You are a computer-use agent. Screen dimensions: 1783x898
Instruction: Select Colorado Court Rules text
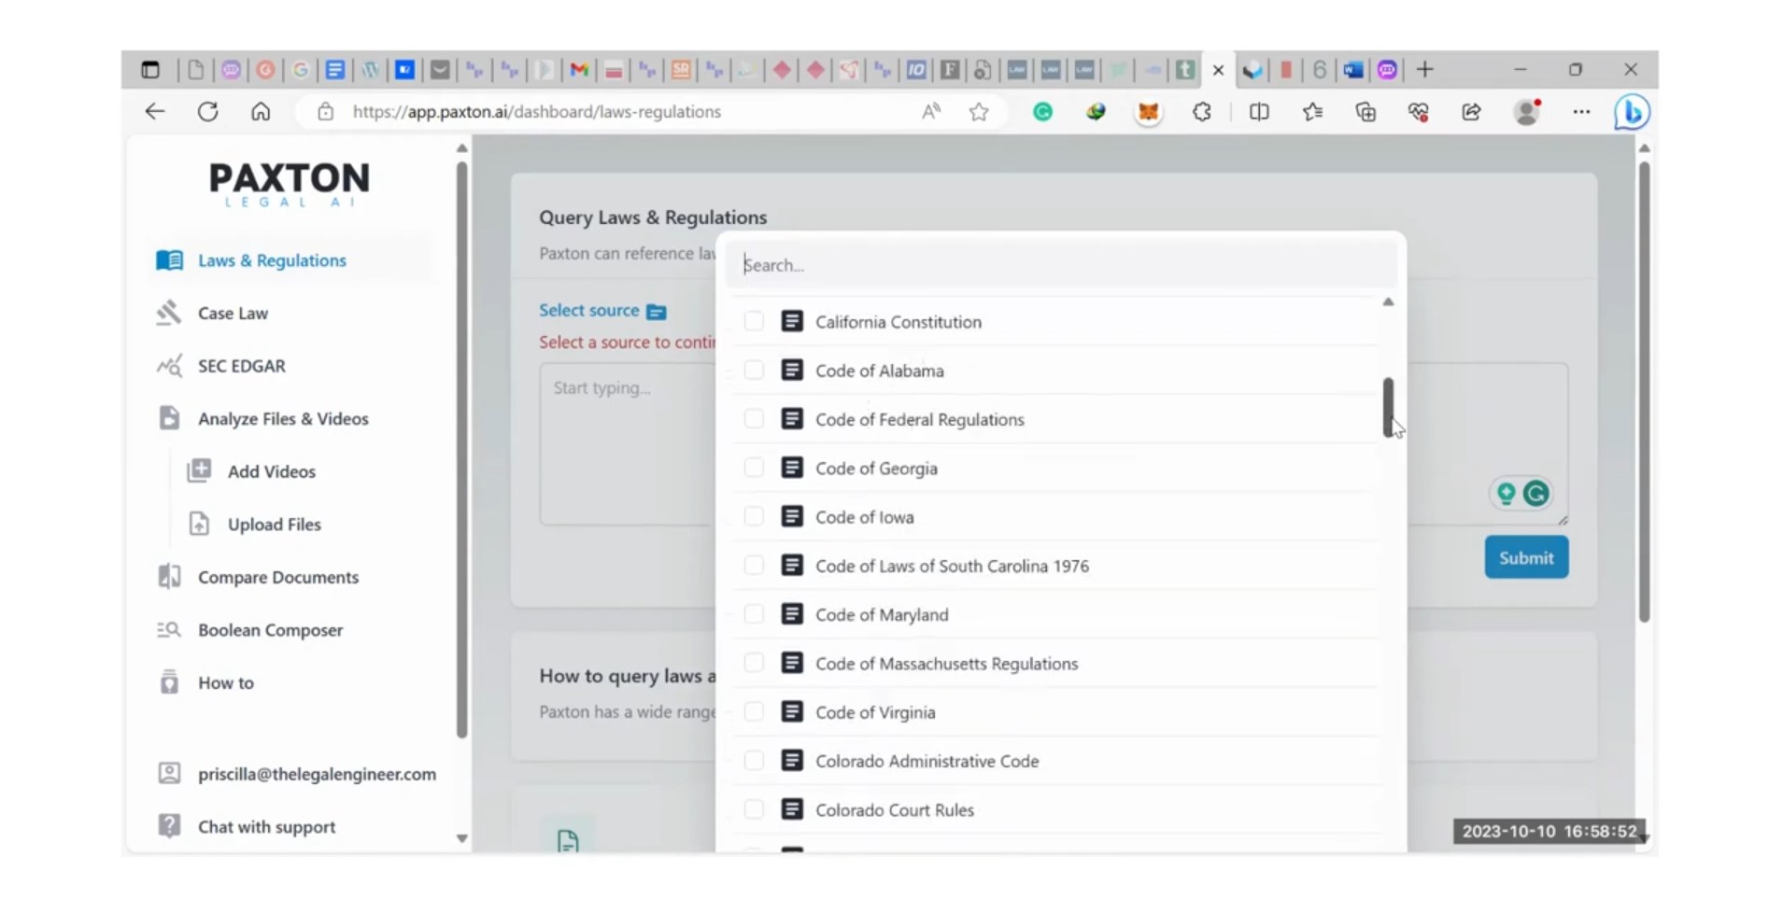894,810
